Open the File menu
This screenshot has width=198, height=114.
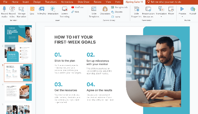(5, 2)
